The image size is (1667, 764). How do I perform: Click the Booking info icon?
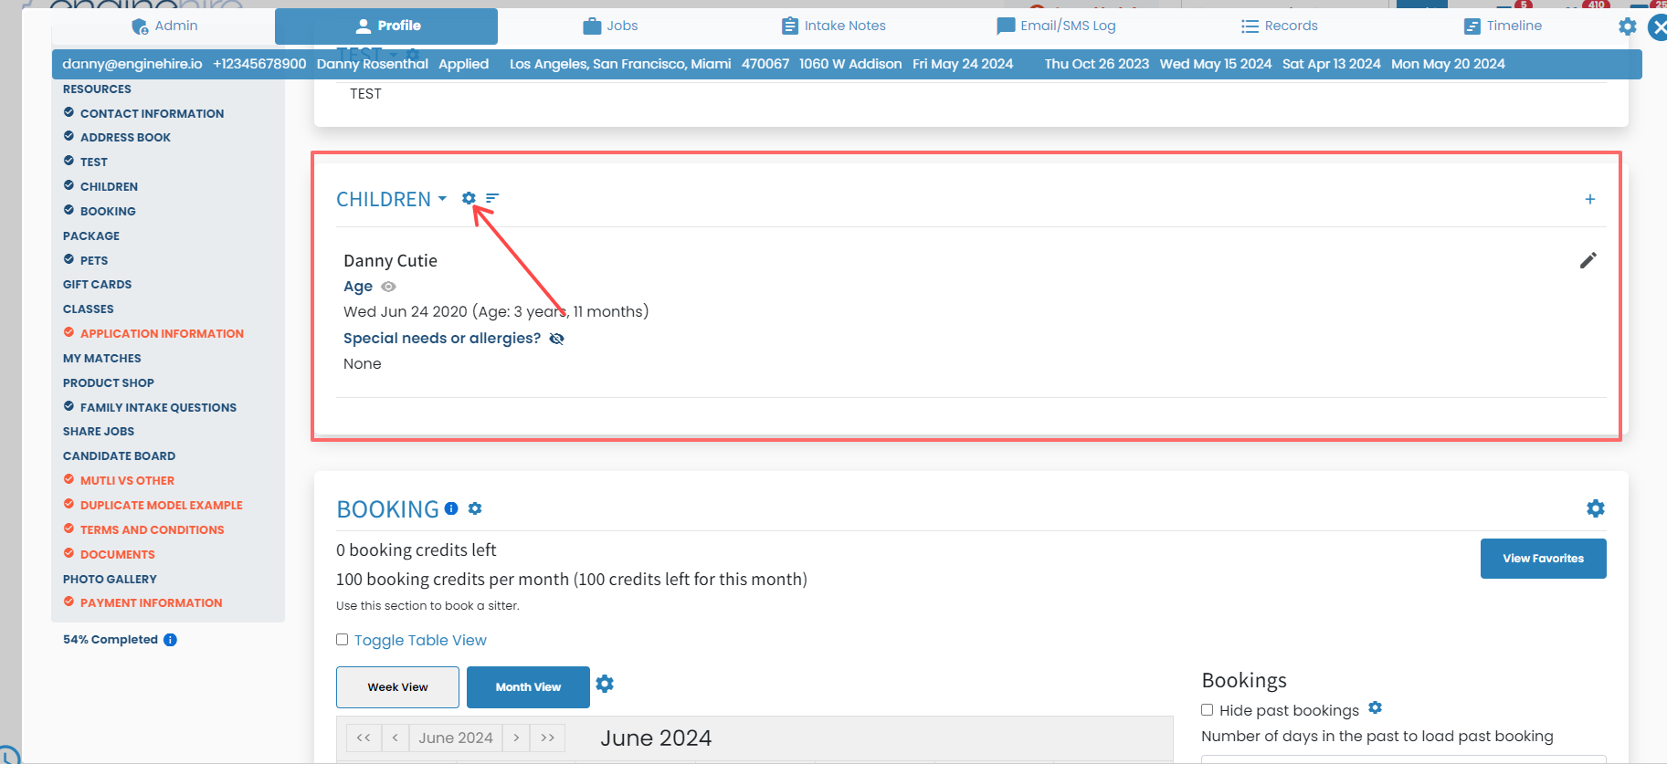tap(451, 508)
